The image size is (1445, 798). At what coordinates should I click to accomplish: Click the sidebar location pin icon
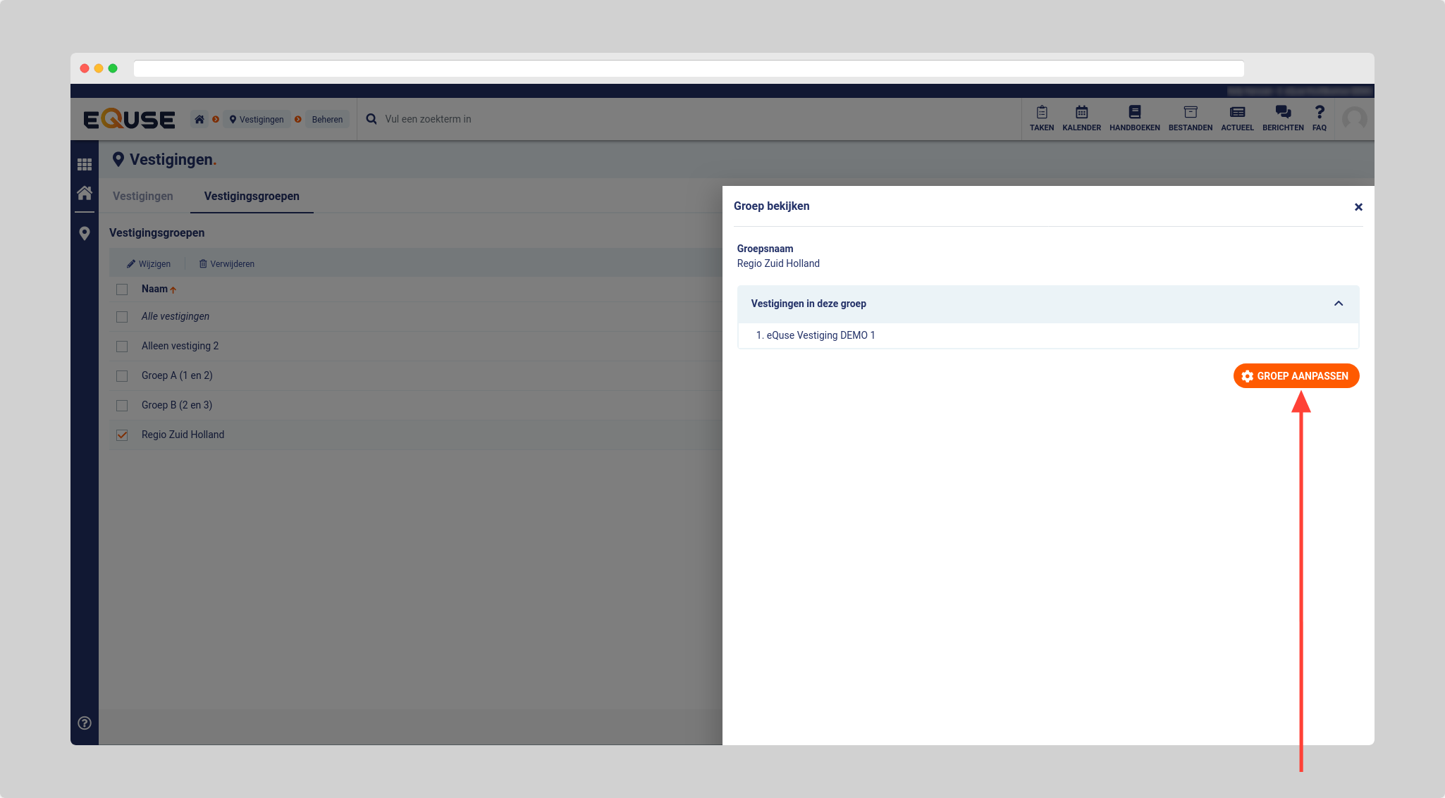(85, 233)
